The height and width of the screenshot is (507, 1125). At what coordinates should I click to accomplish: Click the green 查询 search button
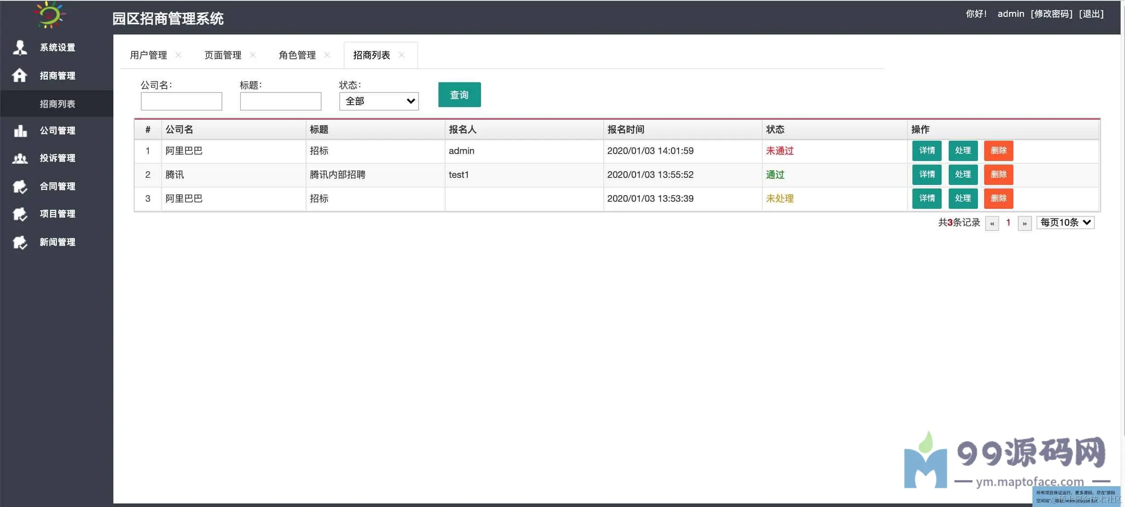[x=459, y=95]
